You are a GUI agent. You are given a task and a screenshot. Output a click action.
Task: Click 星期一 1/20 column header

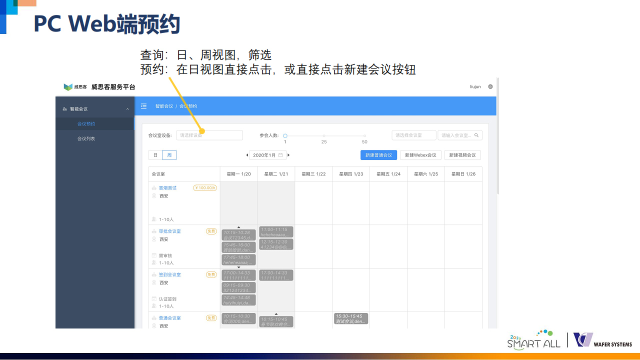click(x=238, y=174)
